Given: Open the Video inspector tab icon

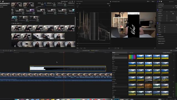Looking at the screenshot, I should (x=158, y=1).
